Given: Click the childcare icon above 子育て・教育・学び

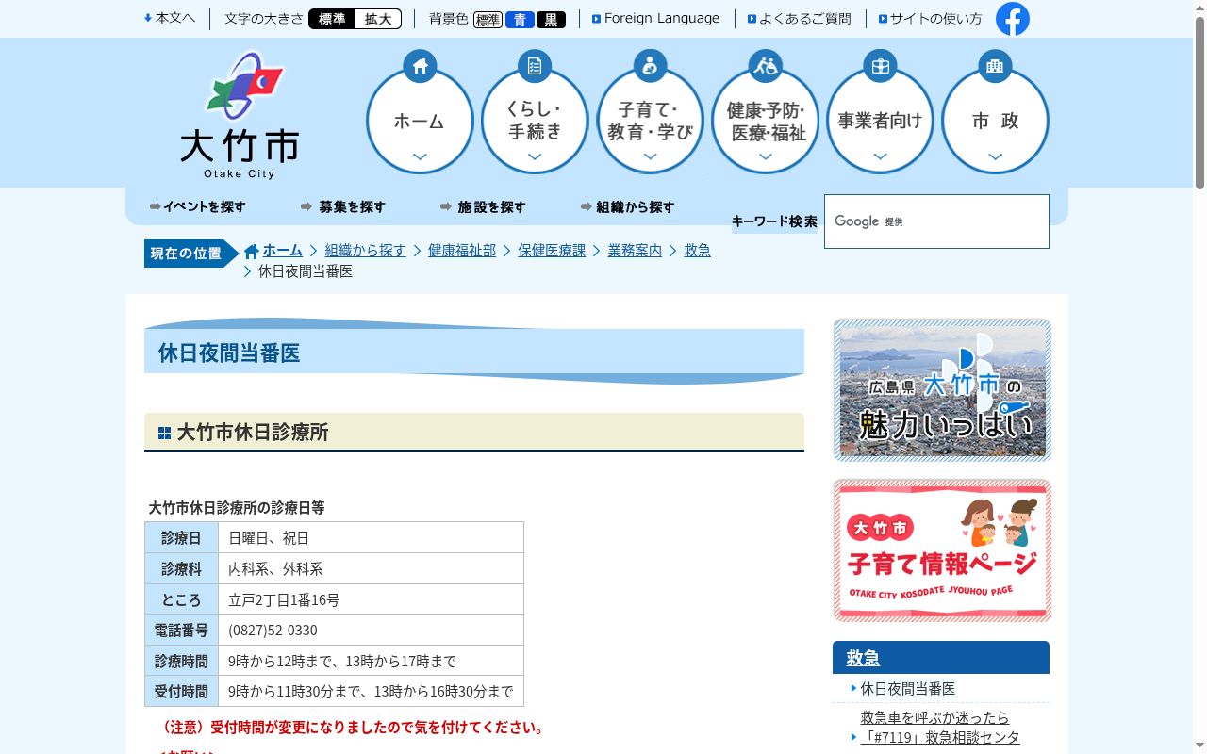Looking at the screenshot, I should point(650,66).
